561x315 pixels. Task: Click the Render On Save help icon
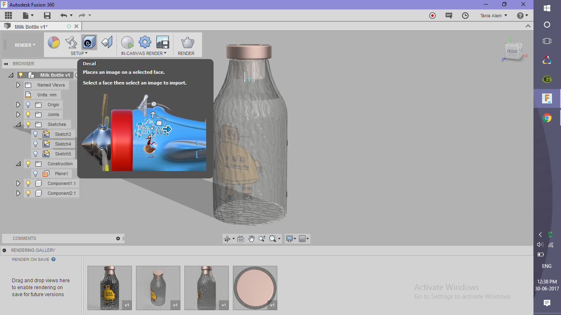coord(53,259)
